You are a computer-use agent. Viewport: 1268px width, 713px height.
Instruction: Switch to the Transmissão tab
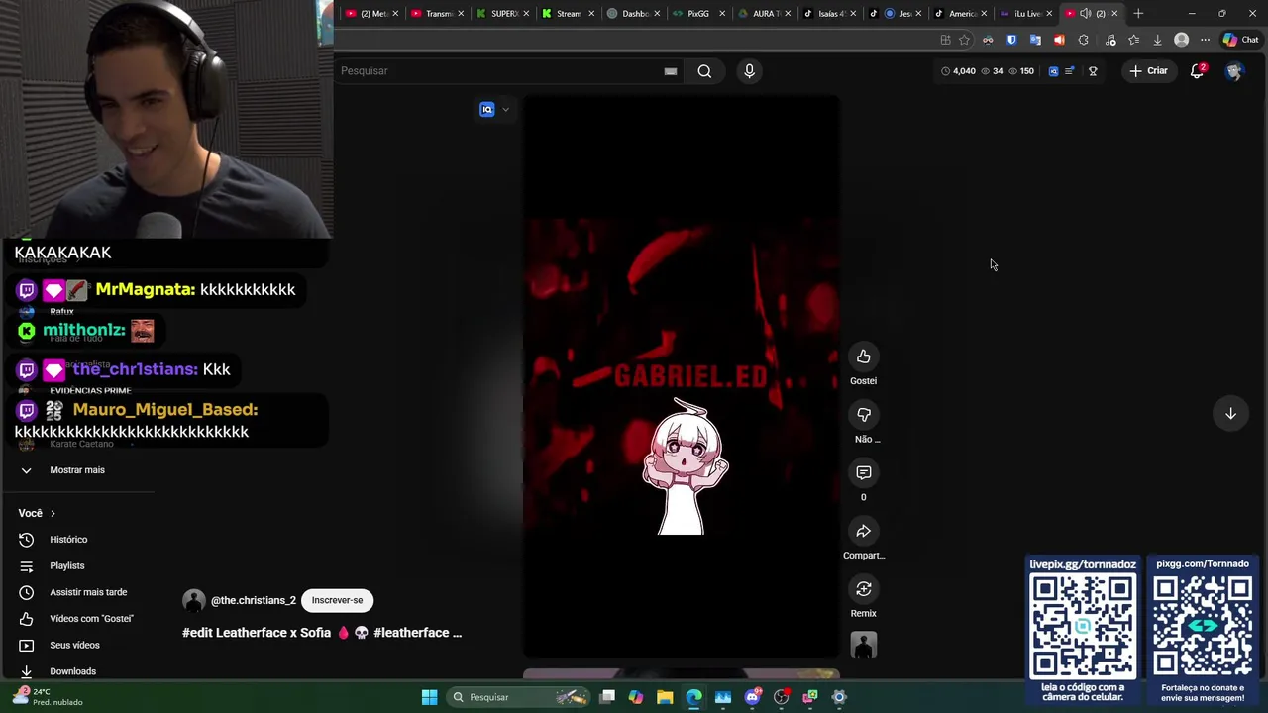437,13
